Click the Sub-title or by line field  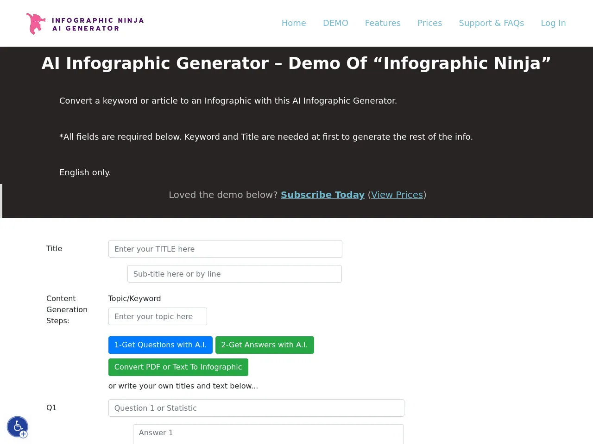(x=234, y=274)
